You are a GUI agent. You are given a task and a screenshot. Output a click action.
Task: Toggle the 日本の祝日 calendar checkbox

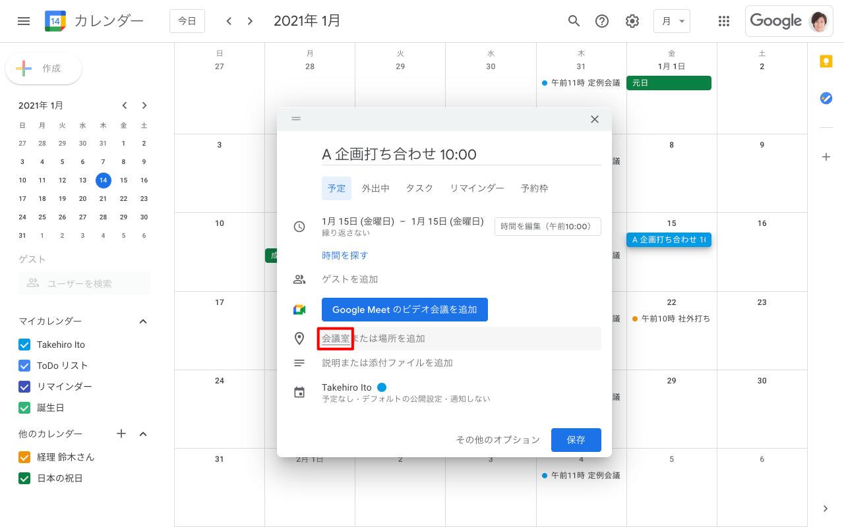click(24, 478)
